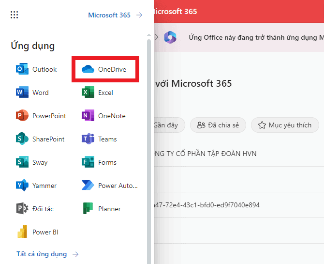Open PowerPoint app icon
The height and width of the screenshot is (264, 324).
tap(22, 115)
